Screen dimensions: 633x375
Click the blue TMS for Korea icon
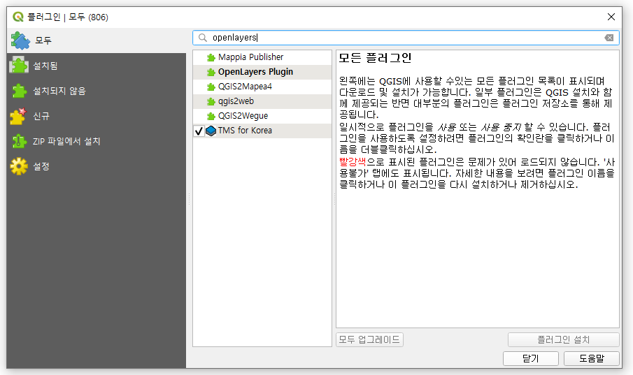pos(211,131)
